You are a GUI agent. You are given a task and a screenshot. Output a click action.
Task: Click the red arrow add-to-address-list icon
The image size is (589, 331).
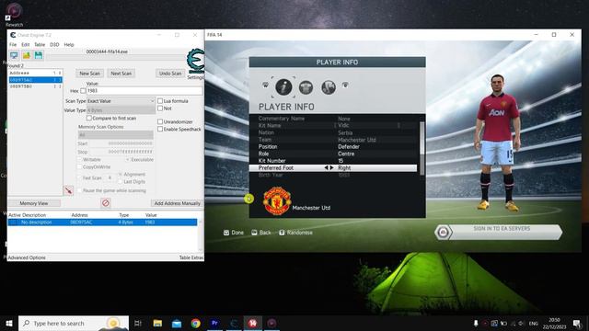coord(68,190)
